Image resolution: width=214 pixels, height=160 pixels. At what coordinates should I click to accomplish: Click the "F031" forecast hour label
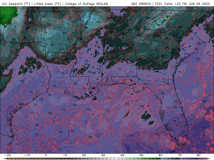click(x=159, y=4)
